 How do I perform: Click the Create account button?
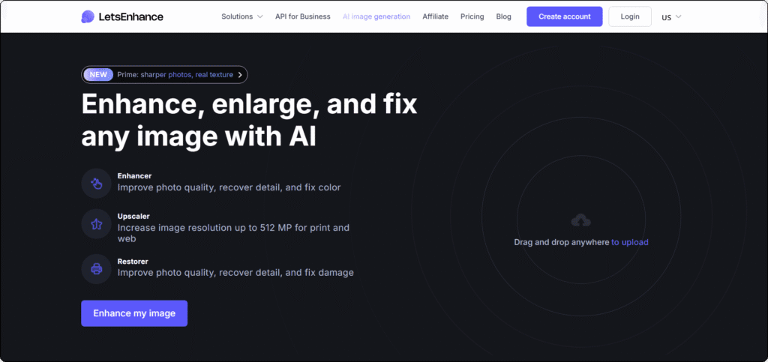[565, 16]
